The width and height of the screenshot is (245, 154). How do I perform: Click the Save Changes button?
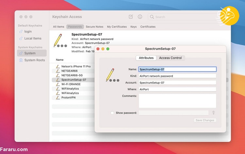tap(205, 120)
